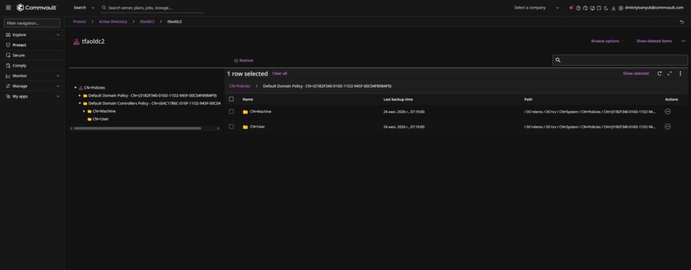Click the Secure lock icon in sidebar
691x270 pixels.
click(x=8, y=55)
